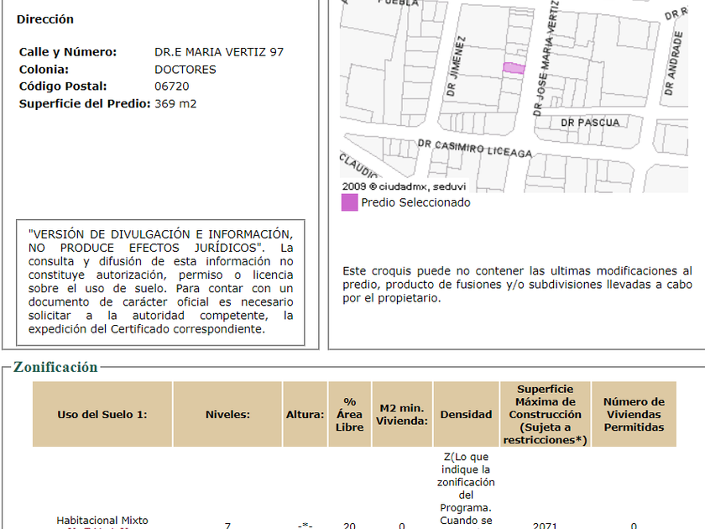Image resolution: width=705 pixels, height=529 pixels.
Task: Click the Número de Viviendas Permitidas header
Action: [x=634, y=415]
